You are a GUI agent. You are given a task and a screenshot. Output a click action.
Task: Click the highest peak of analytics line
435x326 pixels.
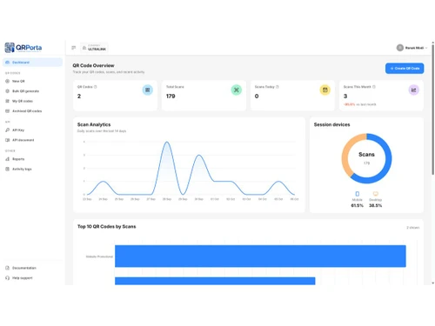coord(167,142)
